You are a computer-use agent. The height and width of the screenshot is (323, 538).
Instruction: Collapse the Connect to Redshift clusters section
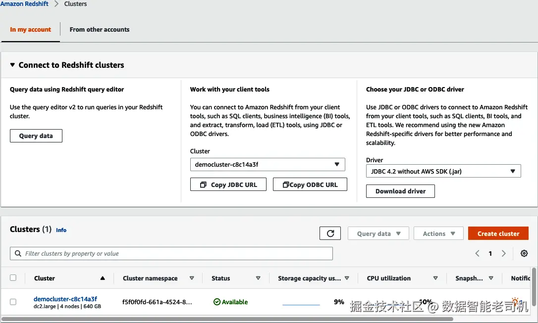tap(13, 65)
